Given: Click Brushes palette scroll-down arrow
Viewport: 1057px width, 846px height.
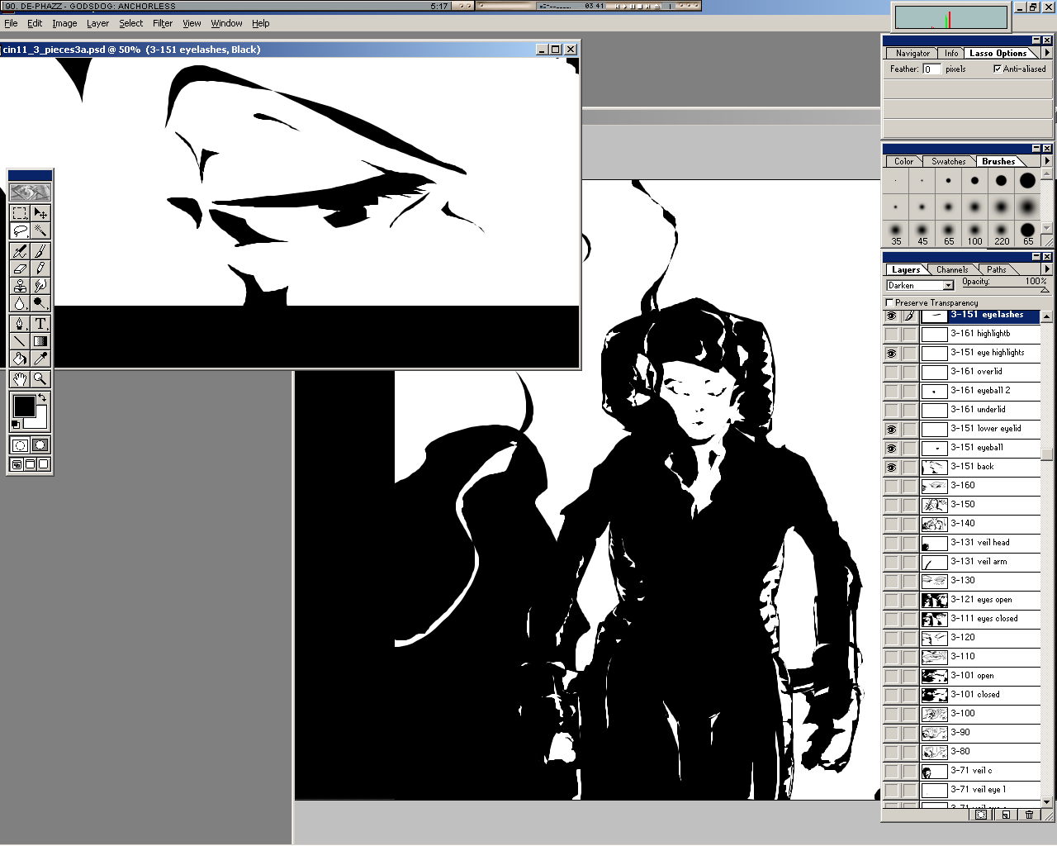Looking at the screenshot, I should tap(1047, 228).
